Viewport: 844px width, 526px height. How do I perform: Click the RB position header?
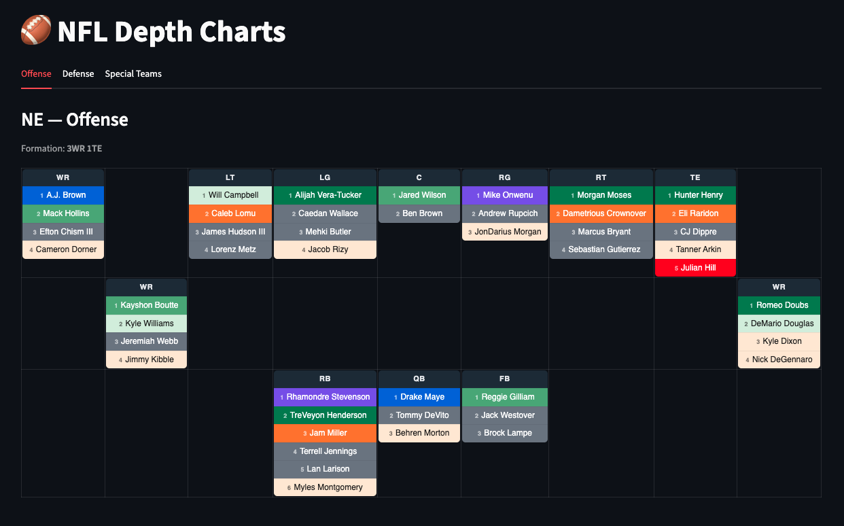click(x=325, y=379)
